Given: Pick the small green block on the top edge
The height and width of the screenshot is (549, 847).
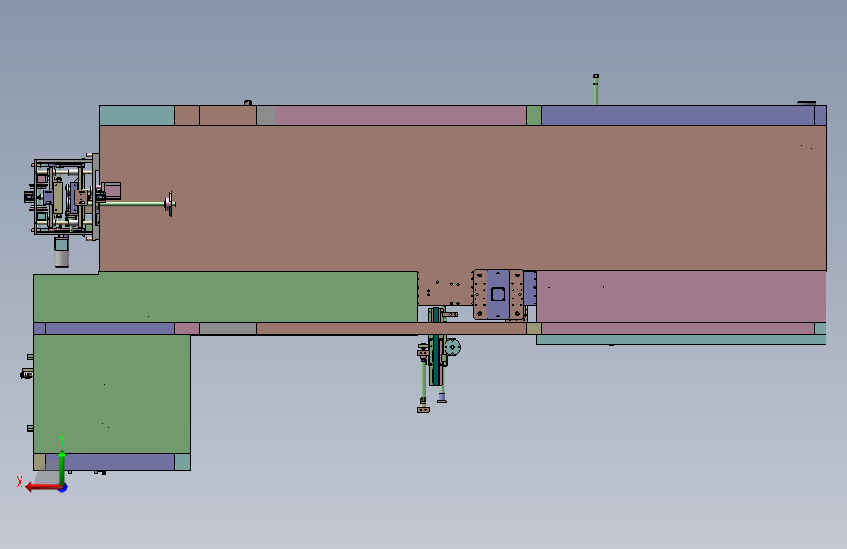Looking at the screenshot, I should click(x=533, y=115).
